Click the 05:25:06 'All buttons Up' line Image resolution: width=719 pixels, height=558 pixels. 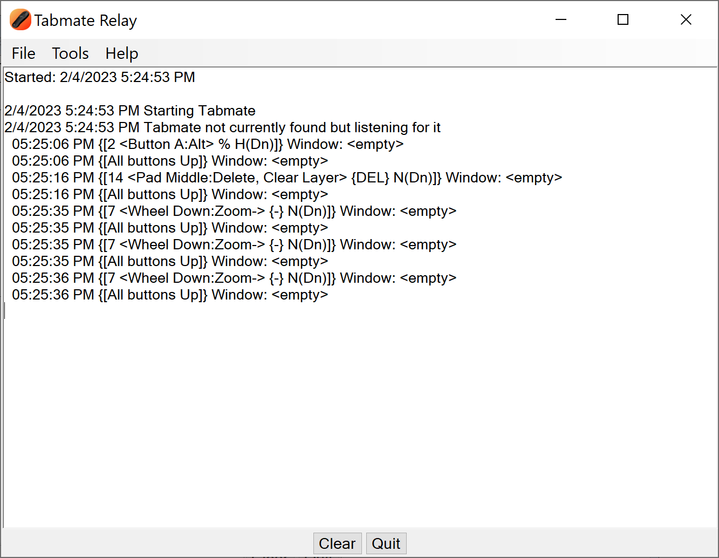(x=170, y=161)
